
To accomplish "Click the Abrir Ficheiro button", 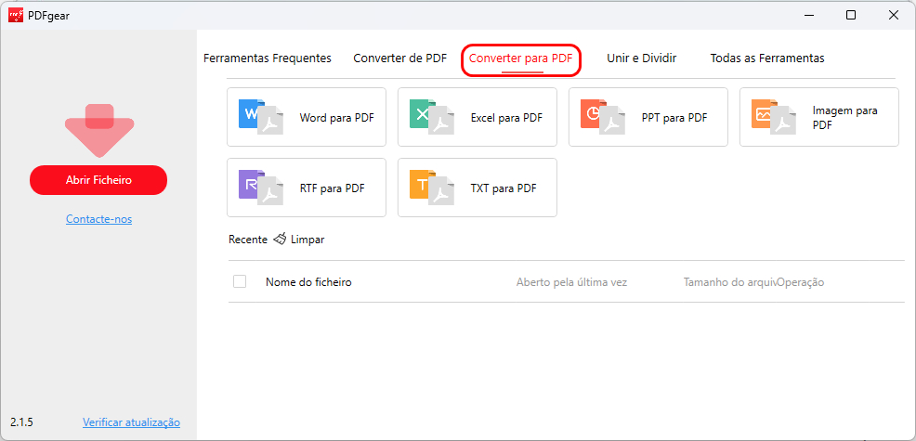I will coord(98,180).
